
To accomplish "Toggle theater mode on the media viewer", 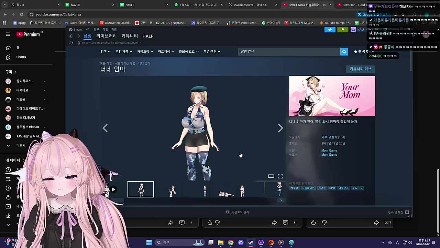I will 271,176.
